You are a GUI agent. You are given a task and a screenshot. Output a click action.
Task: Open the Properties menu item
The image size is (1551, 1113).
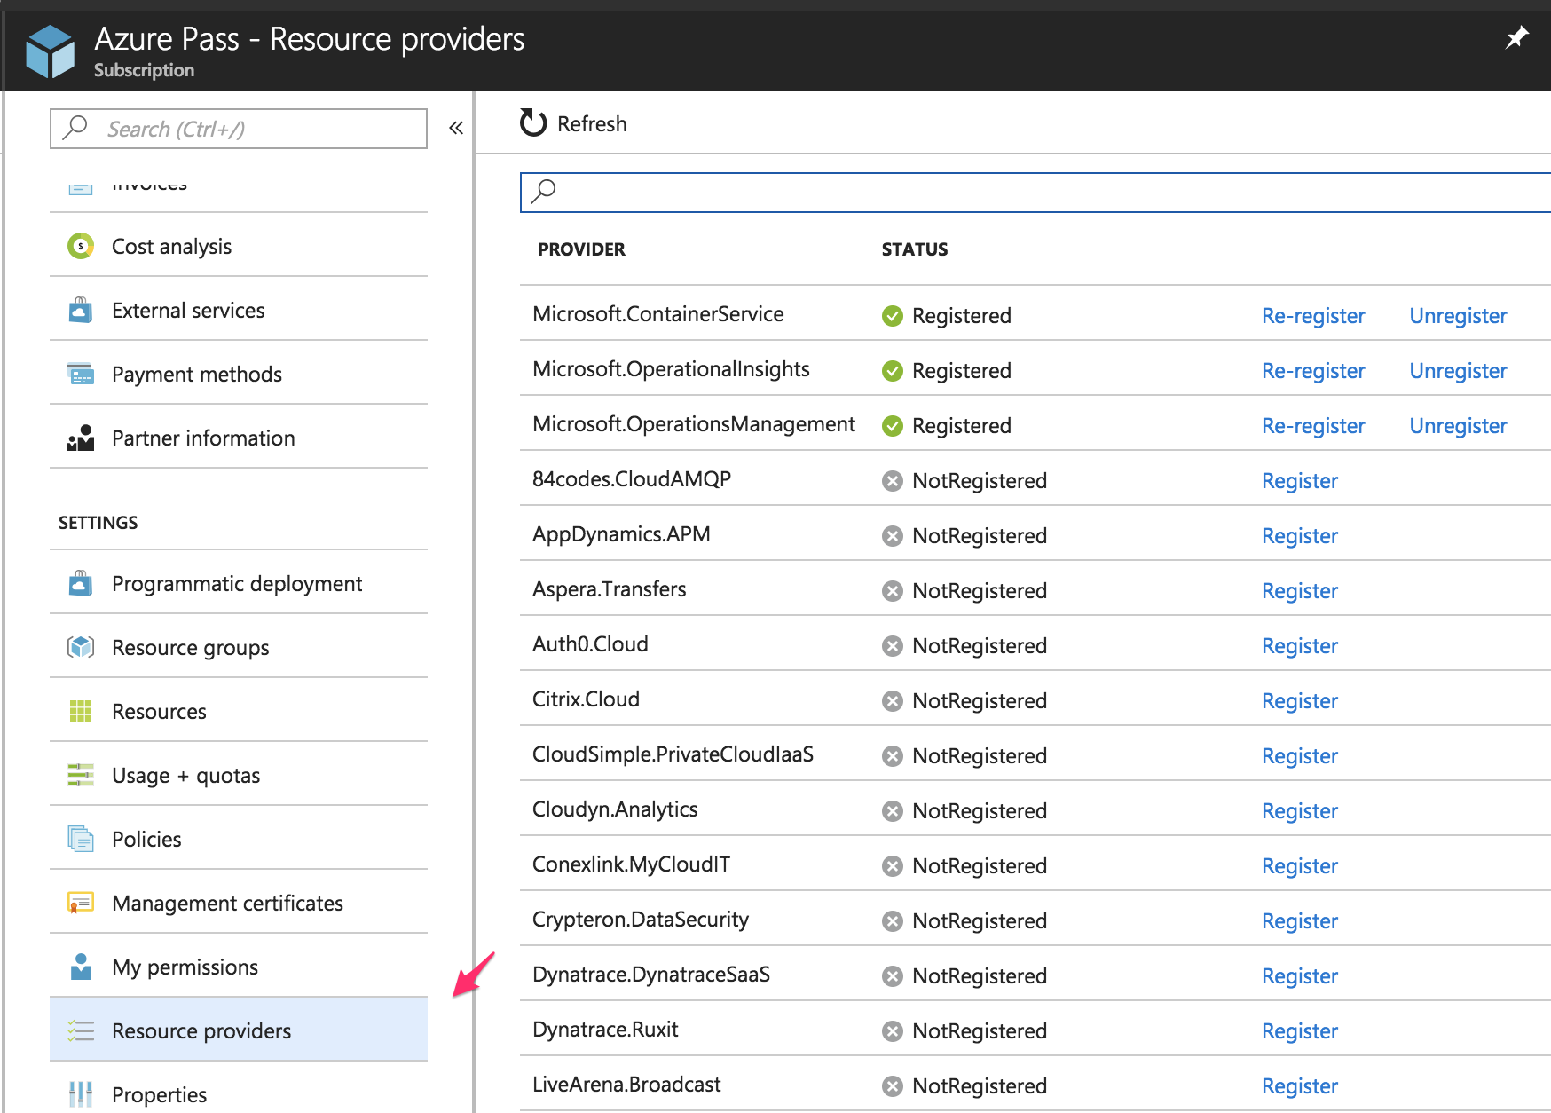239,1089
